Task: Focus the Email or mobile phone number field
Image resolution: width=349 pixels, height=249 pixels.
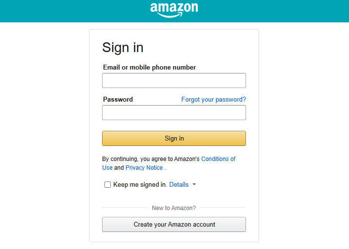Action: (x=174, y=80)
